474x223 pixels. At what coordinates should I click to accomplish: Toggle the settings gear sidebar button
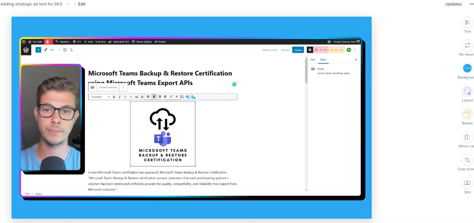click(x=310, y=50)
